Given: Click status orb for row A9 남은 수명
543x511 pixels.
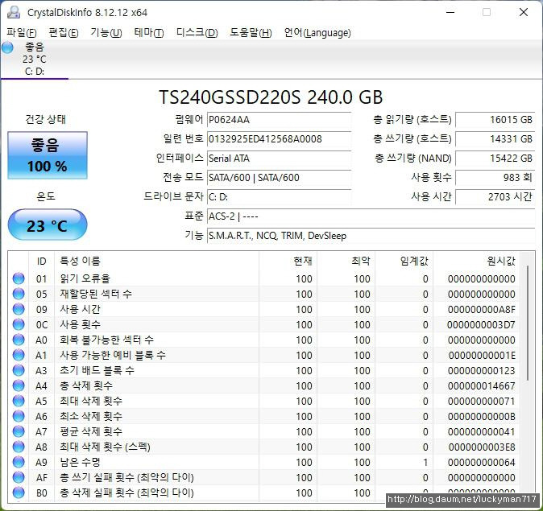Looking at the screenshot, I should [x=19, y=462].
